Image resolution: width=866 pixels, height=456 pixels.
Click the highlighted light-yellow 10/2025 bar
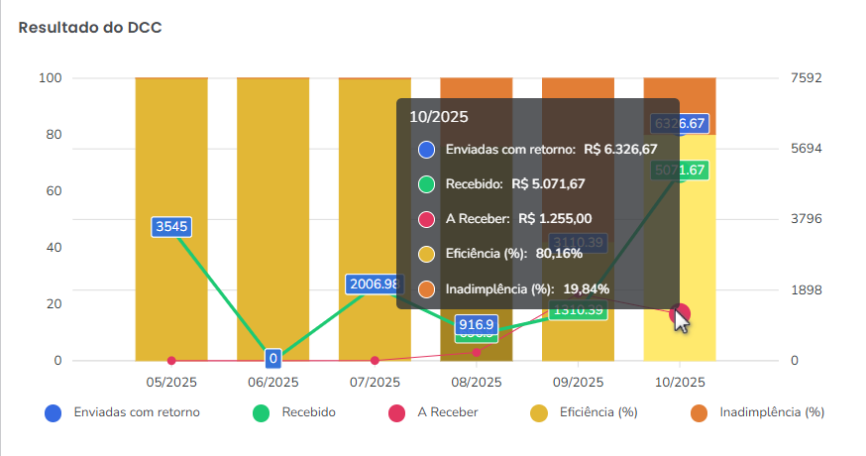pos(680,248)
